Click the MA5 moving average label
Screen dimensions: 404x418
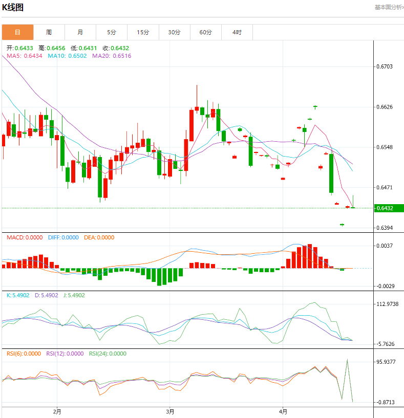(24, 56)
